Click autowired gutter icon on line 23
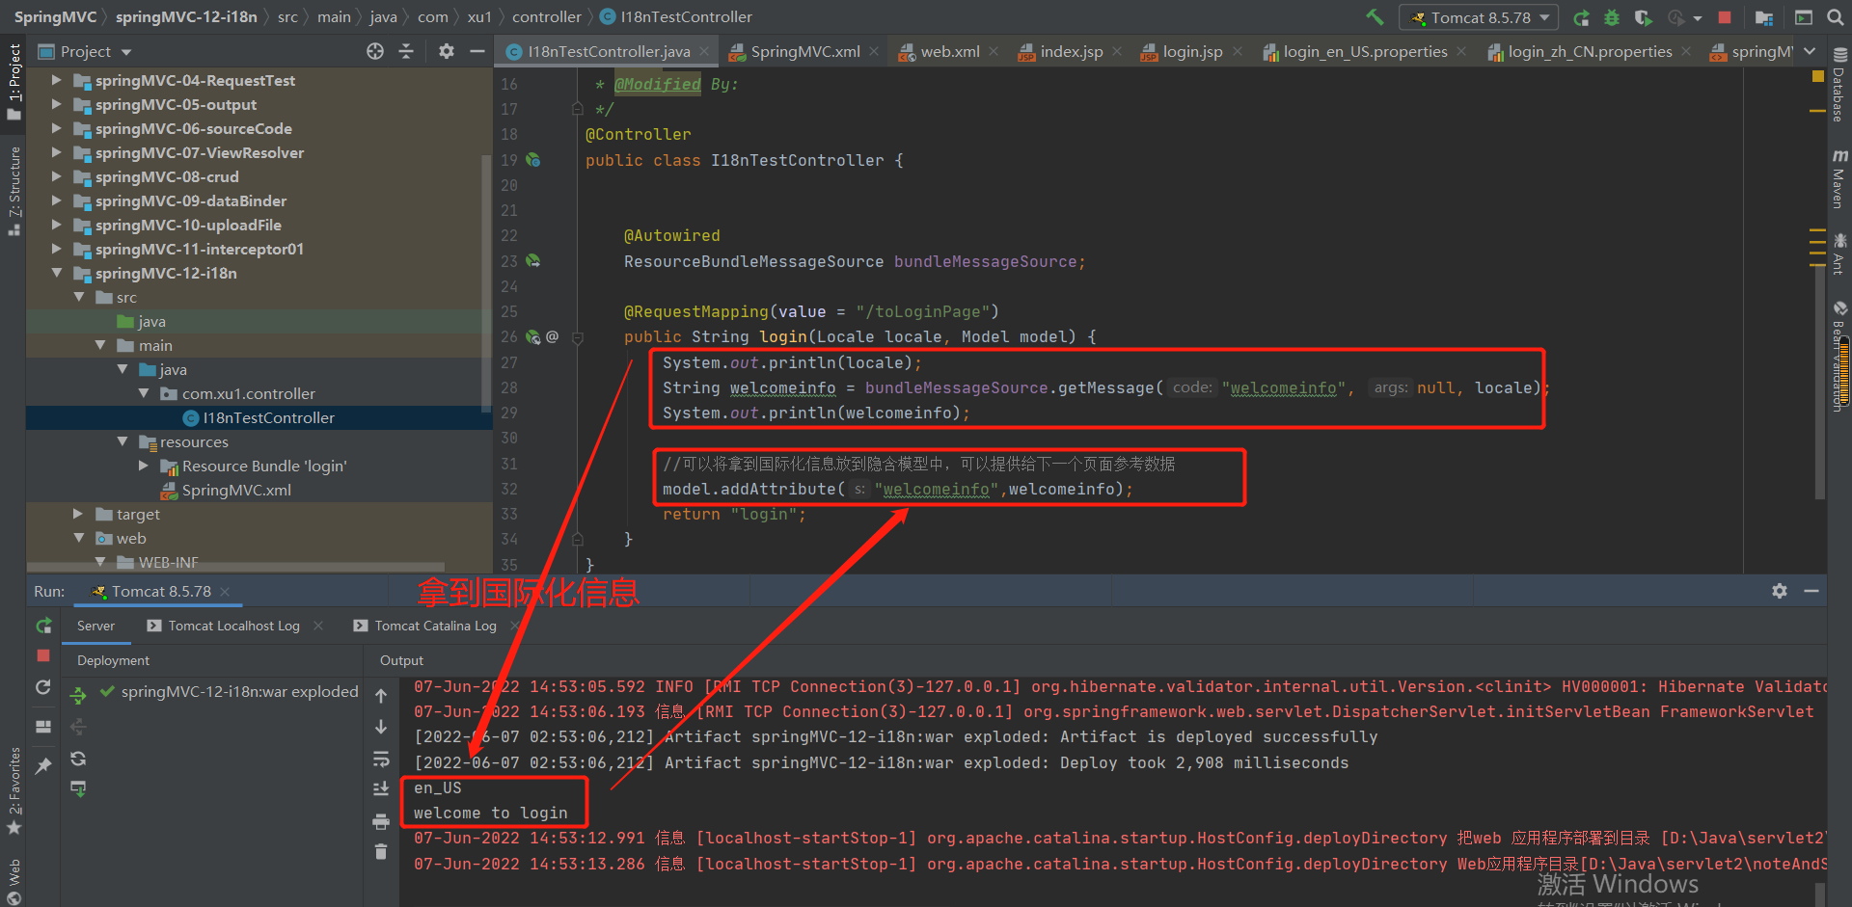Screen dimensions: 1852x907 [533, 261]
